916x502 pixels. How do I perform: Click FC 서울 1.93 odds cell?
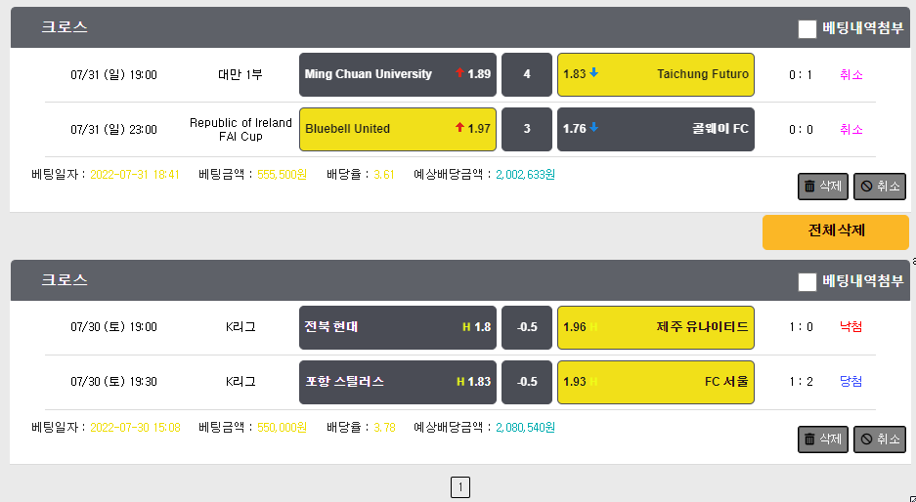point(655,382)
